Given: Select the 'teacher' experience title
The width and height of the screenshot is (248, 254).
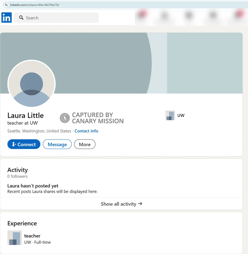Looking at the screenshot, I should coord(32,236).
